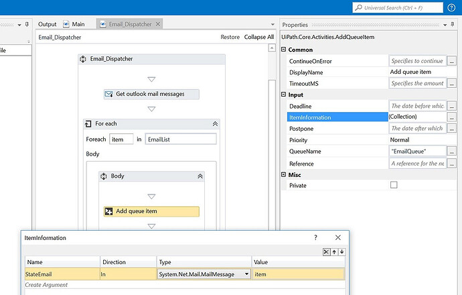Screen dimensions: 462x295
Task: Select the Get outlook mail messages activity
Action: pos(151,94)
